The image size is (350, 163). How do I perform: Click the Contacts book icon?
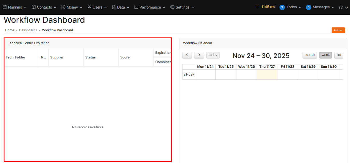[x=34, y=7]
